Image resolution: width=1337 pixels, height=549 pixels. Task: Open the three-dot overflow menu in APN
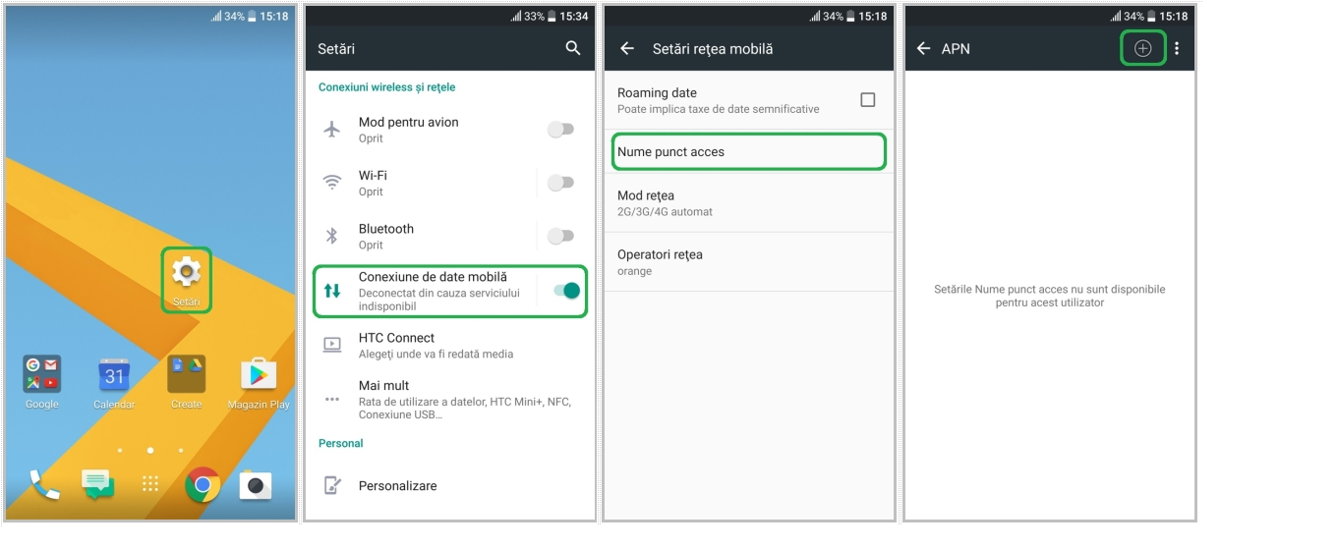pos(1177,48)
